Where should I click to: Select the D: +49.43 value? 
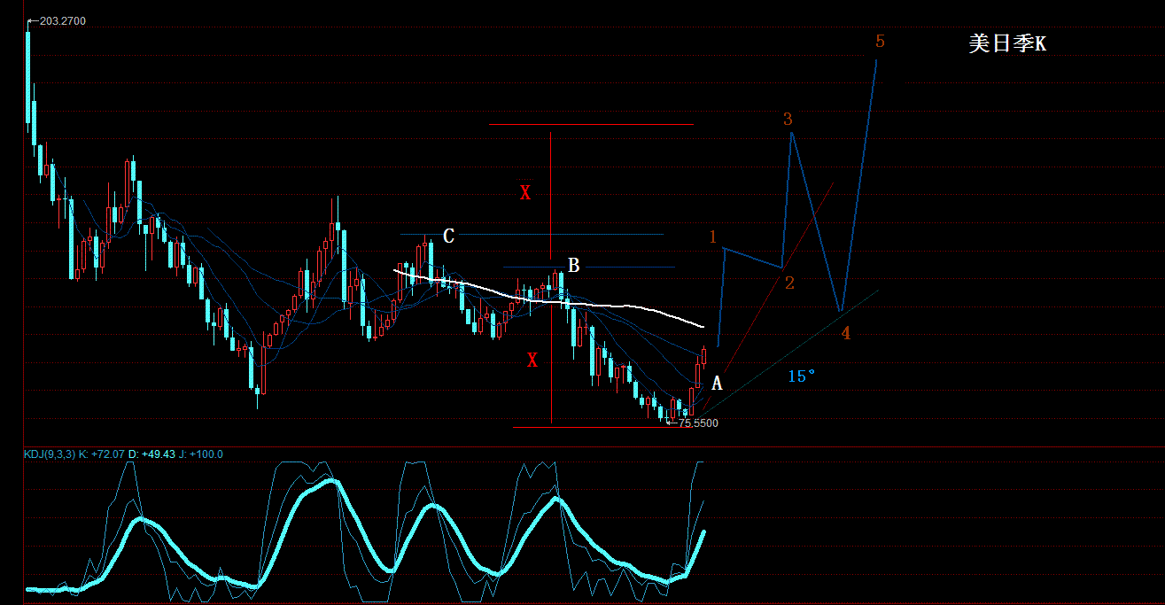tap(152, 454)
